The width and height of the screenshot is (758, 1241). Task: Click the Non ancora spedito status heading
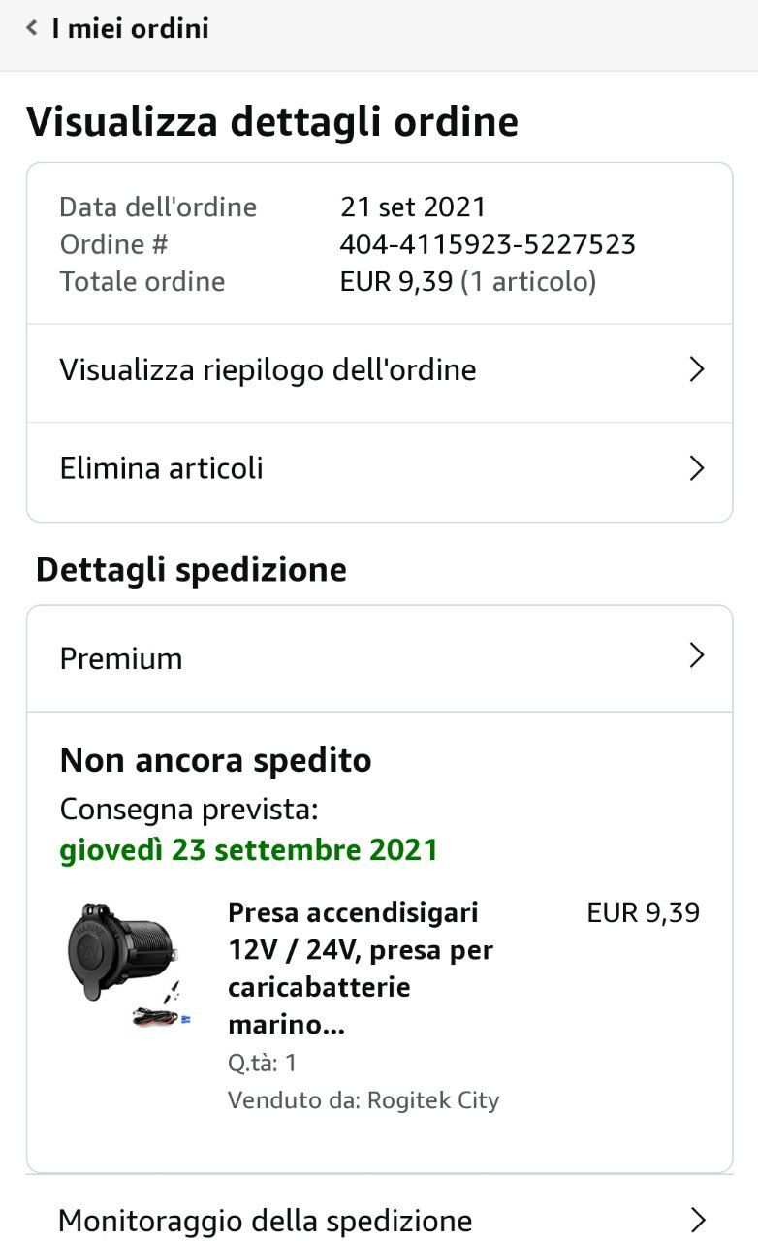[x=216, y=761]
